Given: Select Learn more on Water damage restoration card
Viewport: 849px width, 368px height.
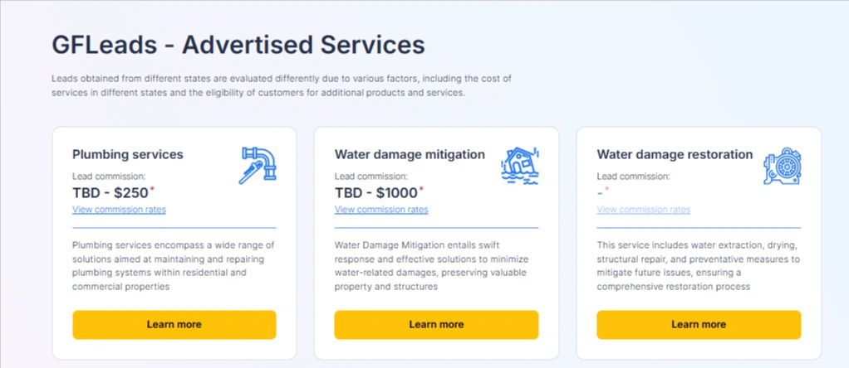Looking at the screenshot, I should click(698, 324).
